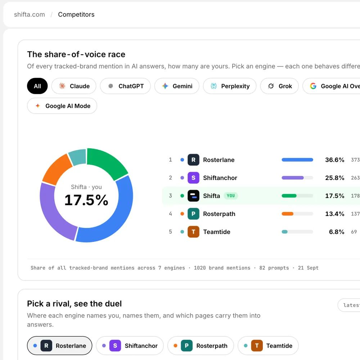Click the YOU badge beside Shifta
360x360 pixels.
231,196
